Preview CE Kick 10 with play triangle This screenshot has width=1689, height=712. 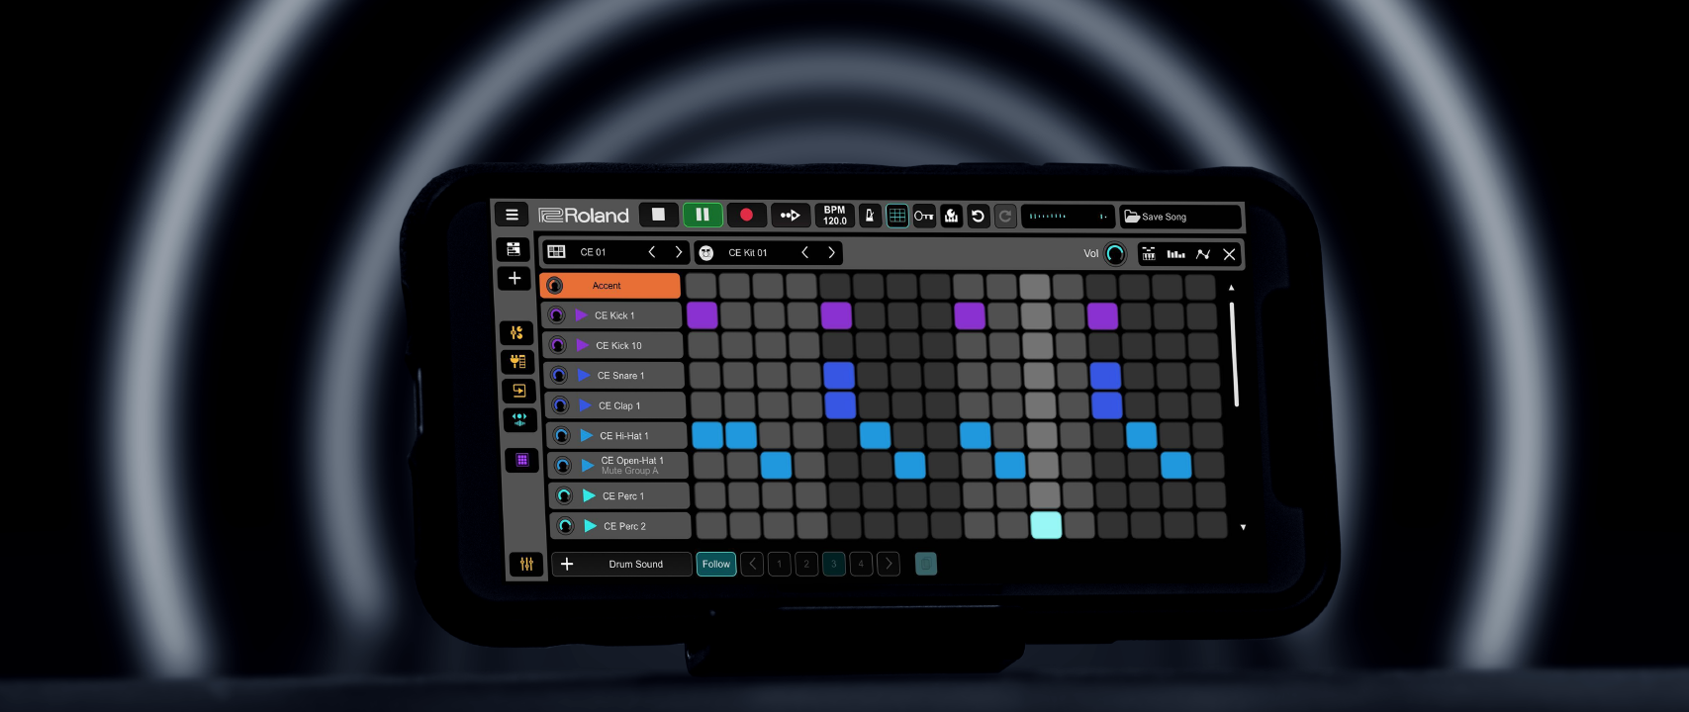point(583,345)
